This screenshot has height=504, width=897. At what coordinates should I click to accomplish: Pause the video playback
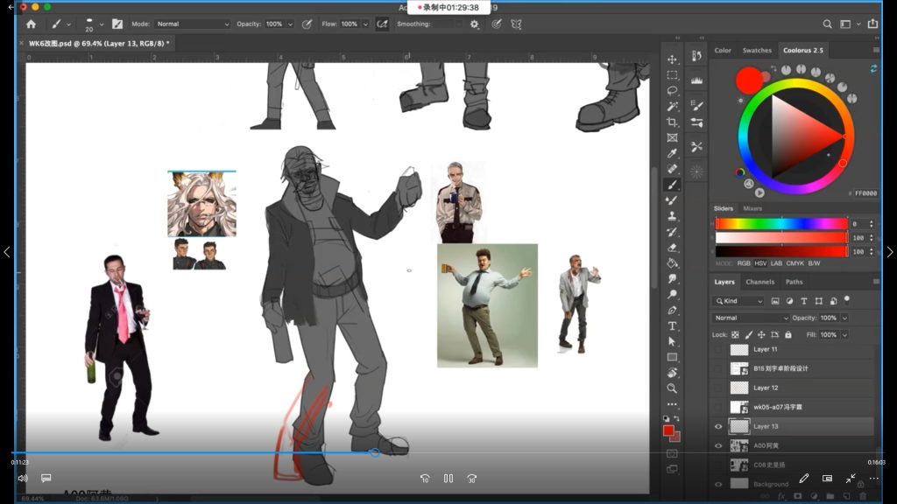pyautogui.click(x=448, y=479)
